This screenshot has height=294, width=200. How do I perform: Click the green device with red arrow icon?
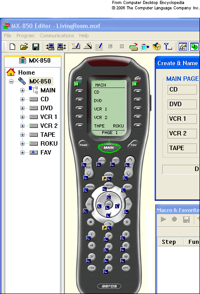(x=133, y=47)
